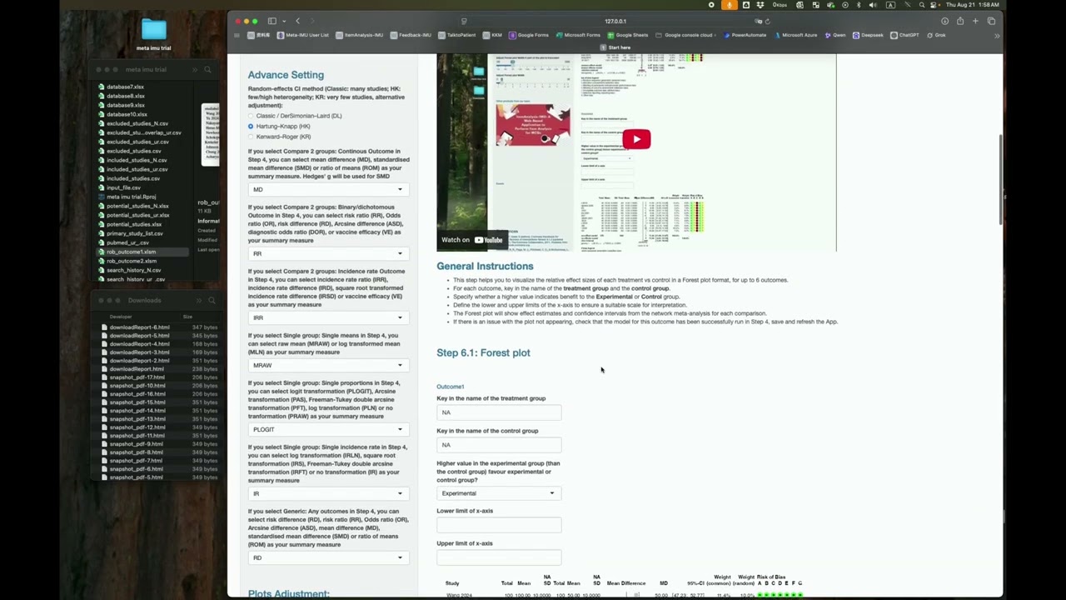The width and height of the screenshot is (1066, 600).
Task: Open the Experimental favour direction dropdown
Action: pos(499,493)
